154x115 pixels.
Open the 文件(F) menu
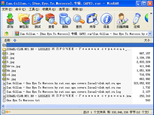click(x=7, y=9)
